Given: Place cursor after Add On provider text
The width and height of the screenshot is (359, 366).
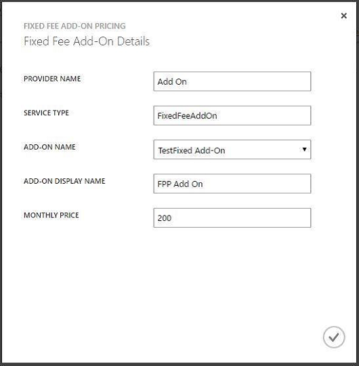Looking at the screenshot, I should pos(188,82).
